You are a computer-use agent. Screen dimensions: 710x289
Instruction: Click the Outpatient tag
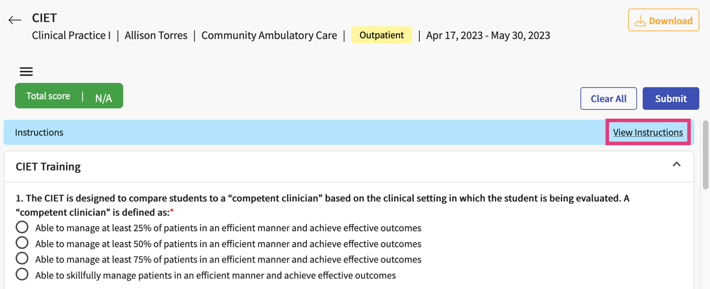pyautogui.click(x=381, y=35)
